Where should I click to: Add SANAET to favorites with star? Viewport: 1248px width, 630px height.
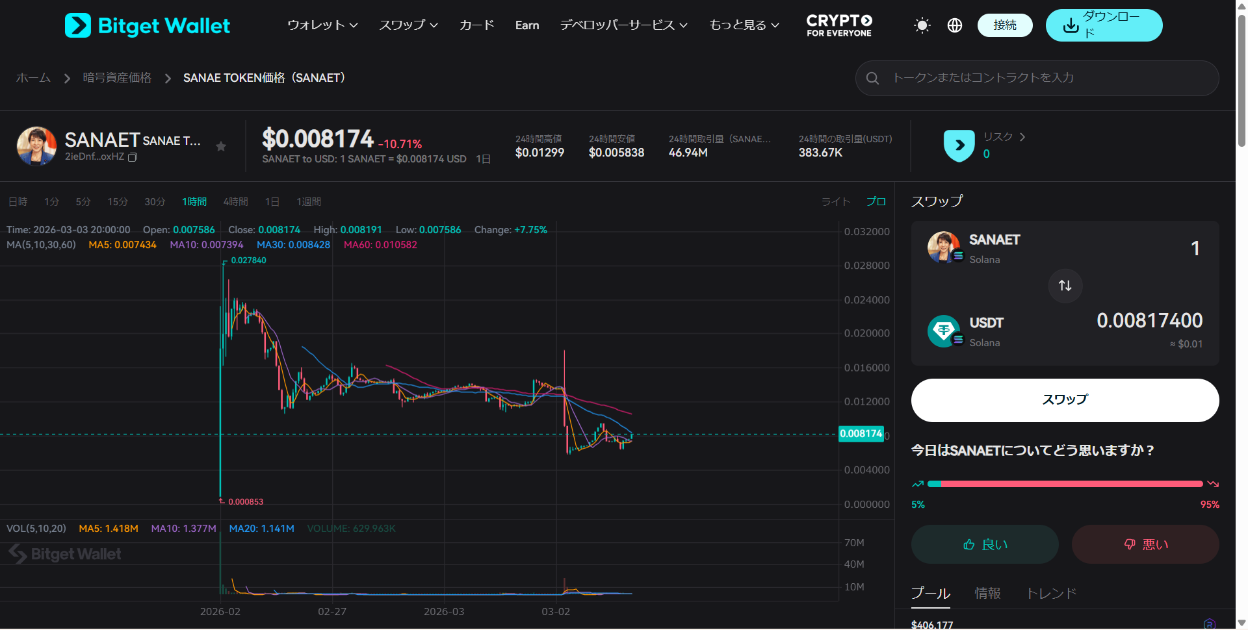pos(221,146)
